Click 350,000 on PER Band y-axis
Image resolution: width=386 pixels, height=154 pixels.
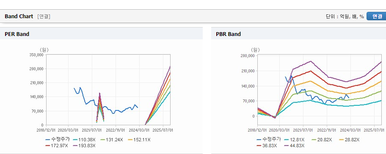click(36, 55)
